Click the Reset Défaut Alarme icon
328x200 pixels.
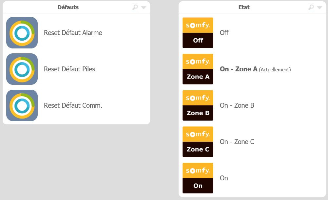22,33
